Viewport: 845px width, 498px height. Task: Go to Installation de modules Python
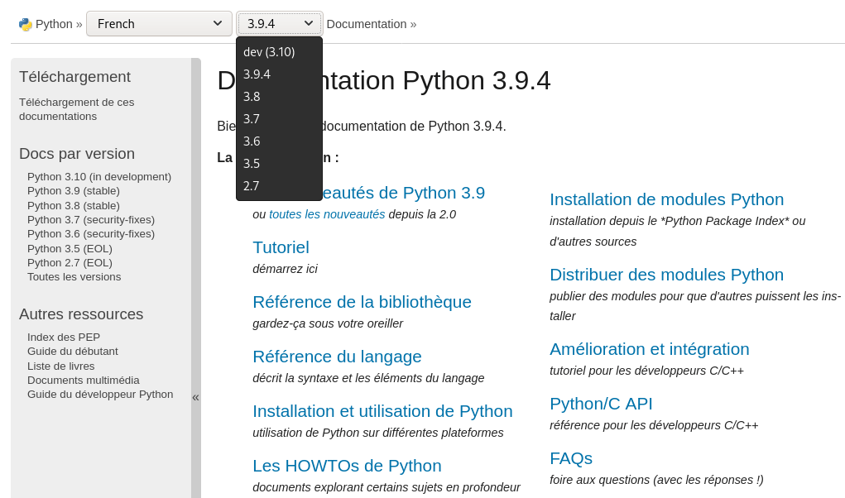(x=666, y=199)
